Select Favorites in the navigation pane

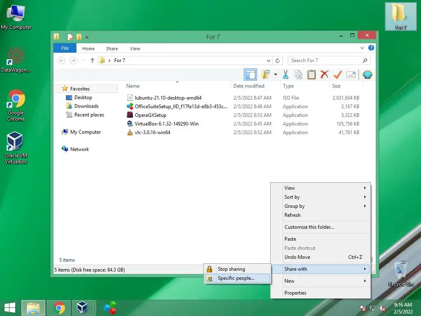(86, 89)
